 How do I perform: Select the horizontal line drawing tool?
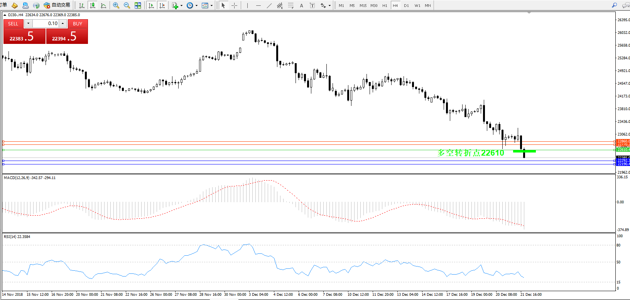258,5
